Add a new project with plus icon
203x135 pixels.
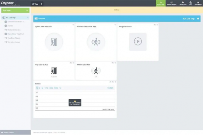point(41,4)
